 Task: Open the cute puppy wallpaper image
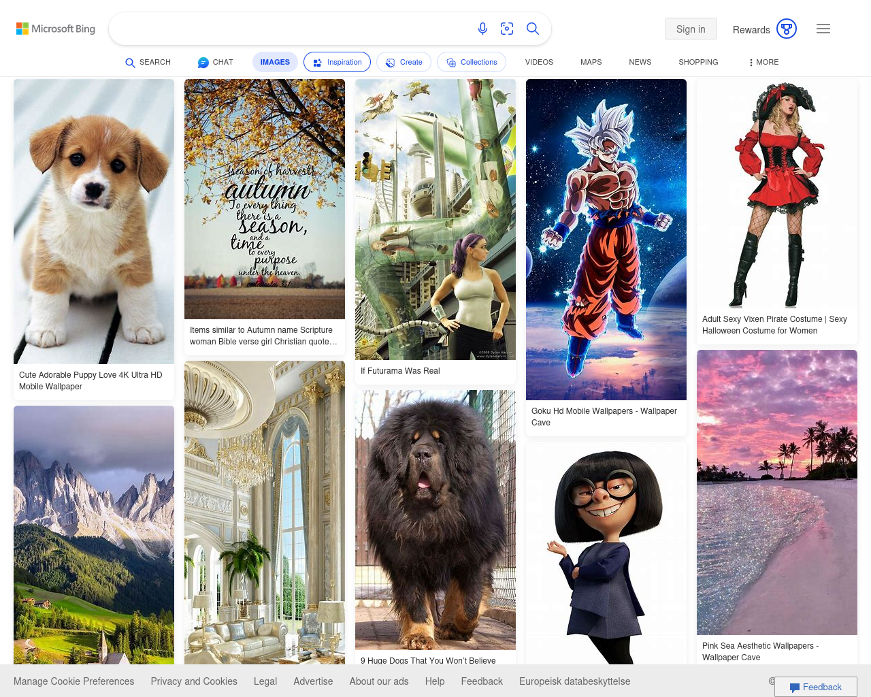click(x=94, y=221)
